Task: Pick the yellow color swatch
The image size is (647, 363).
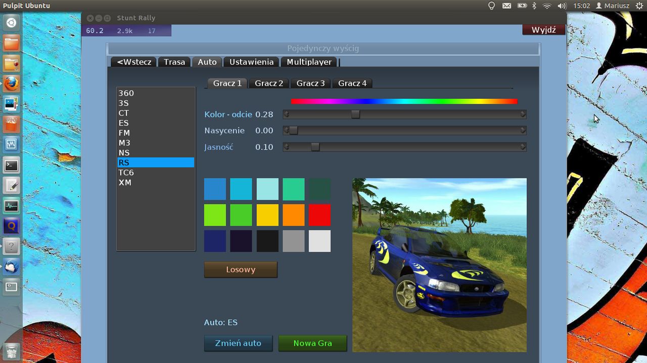Action: pyautogui.click(x=267, y=215)
